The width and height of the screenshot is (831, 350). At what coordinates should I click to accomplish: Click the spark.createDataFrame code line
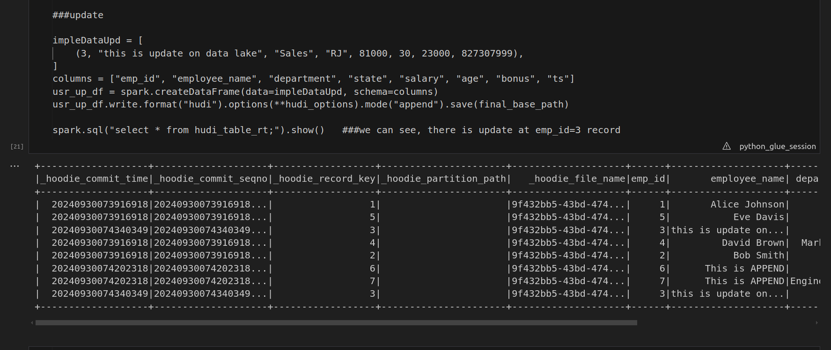point(245,92)
